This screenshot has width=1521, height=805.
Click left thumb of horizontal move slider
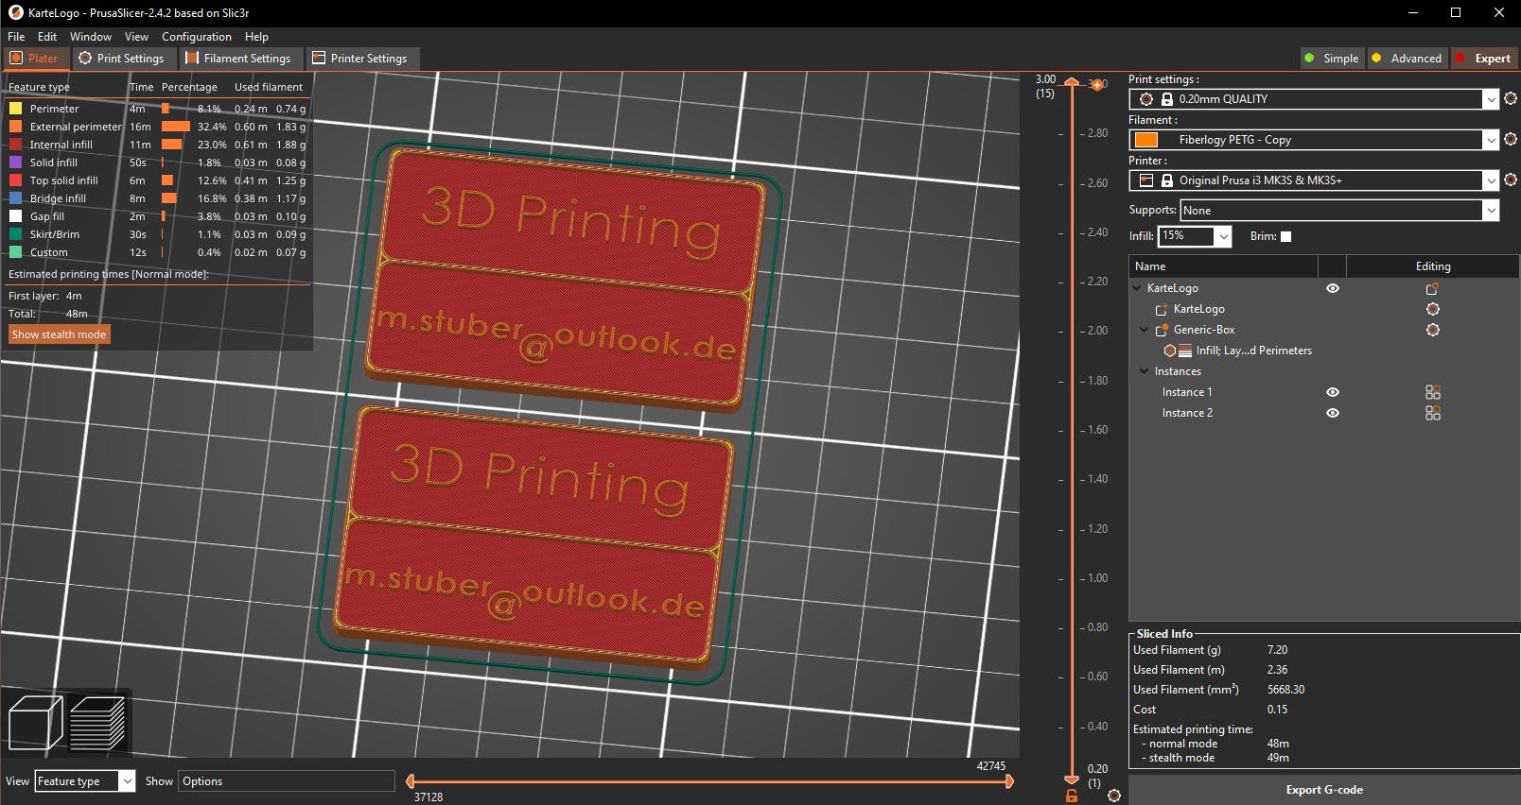pyautogui.click(x=410, y=781)
